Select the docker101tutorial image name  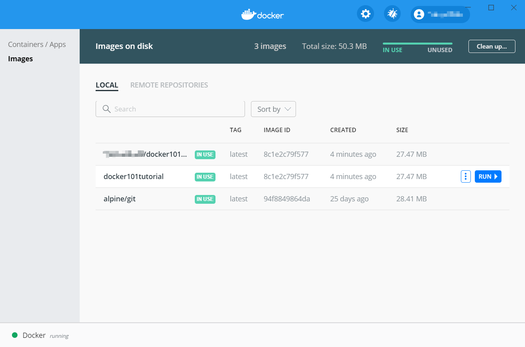tap(133, 177)
